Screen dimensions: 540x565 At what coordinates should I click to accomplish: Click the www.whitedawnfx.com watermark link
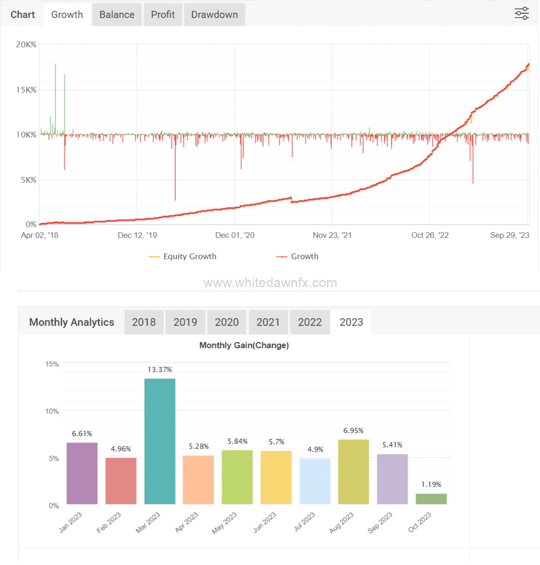(270, 283)
